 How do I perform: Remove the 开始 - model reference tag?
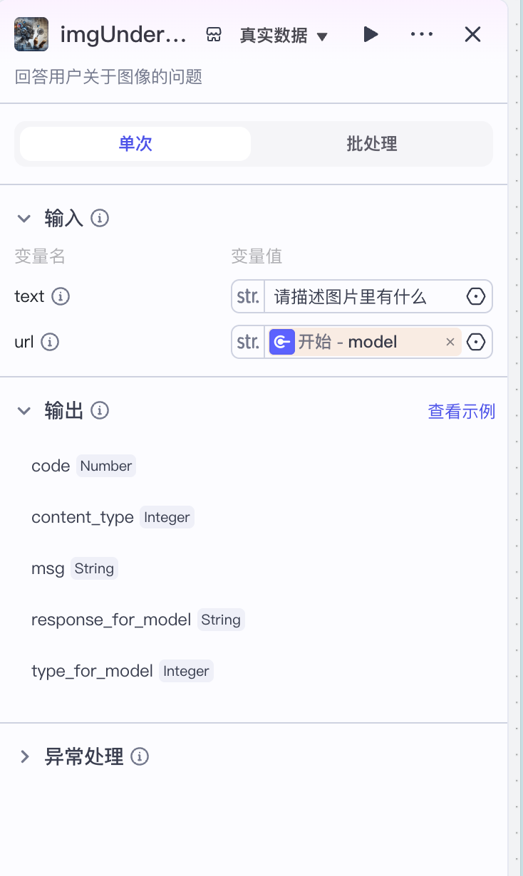point(450,343)
